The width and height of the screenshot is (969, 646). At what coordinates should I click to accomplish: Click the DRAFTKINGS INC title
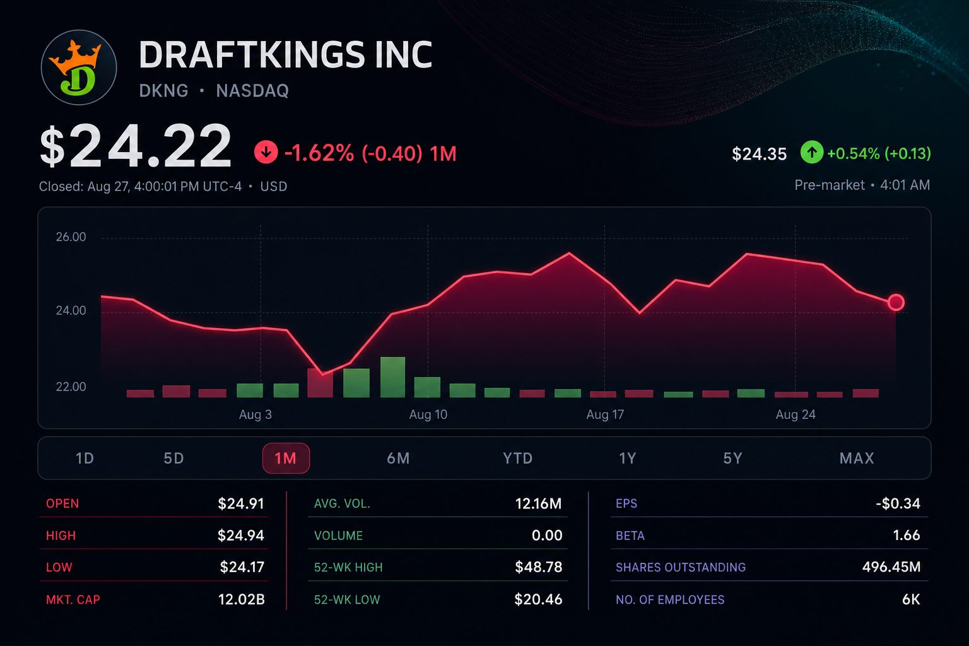click(x=286, y=55)
